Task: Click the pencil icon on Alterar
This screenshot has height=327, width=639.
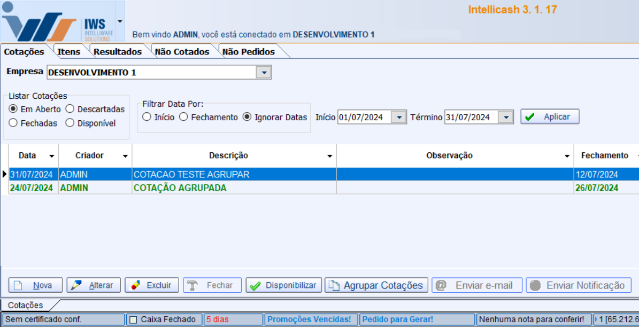Action: click(x=76, y=285)
